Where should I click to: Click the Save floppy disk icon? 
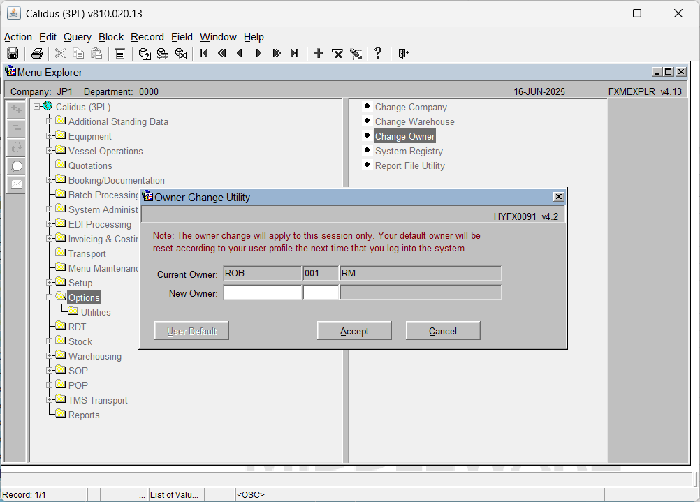coord(13,54)
